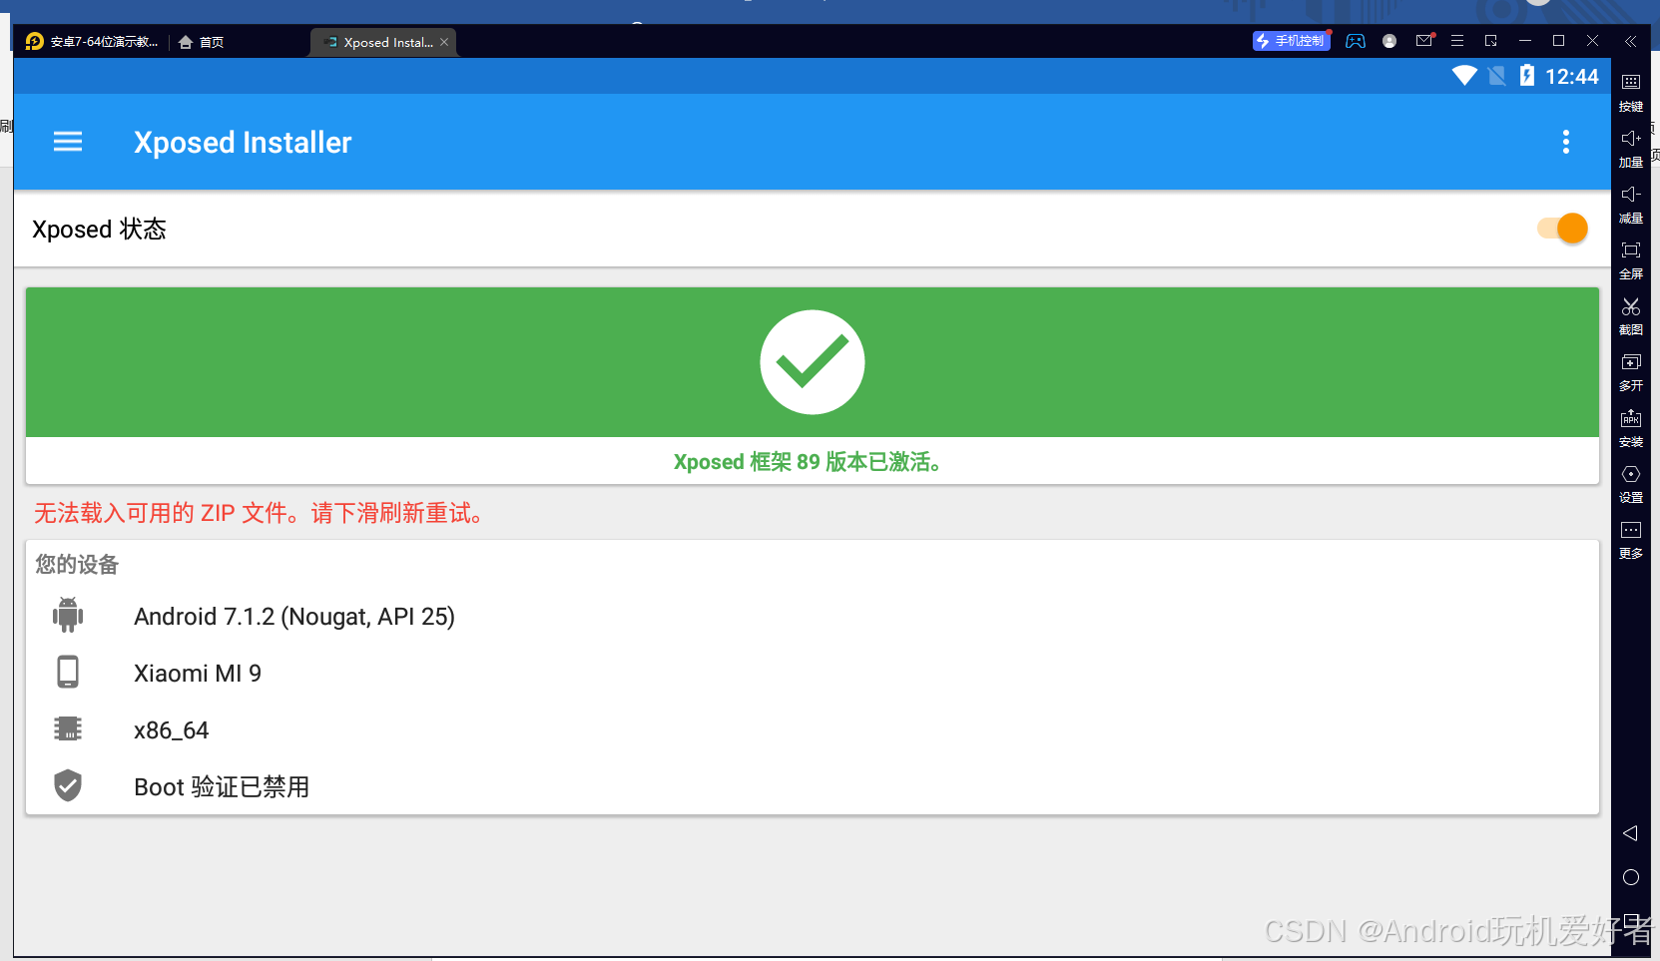Click the 12:44 clock in status bar
Image resolution: width=1660 pixels, height=961 pixels.
1572,77
